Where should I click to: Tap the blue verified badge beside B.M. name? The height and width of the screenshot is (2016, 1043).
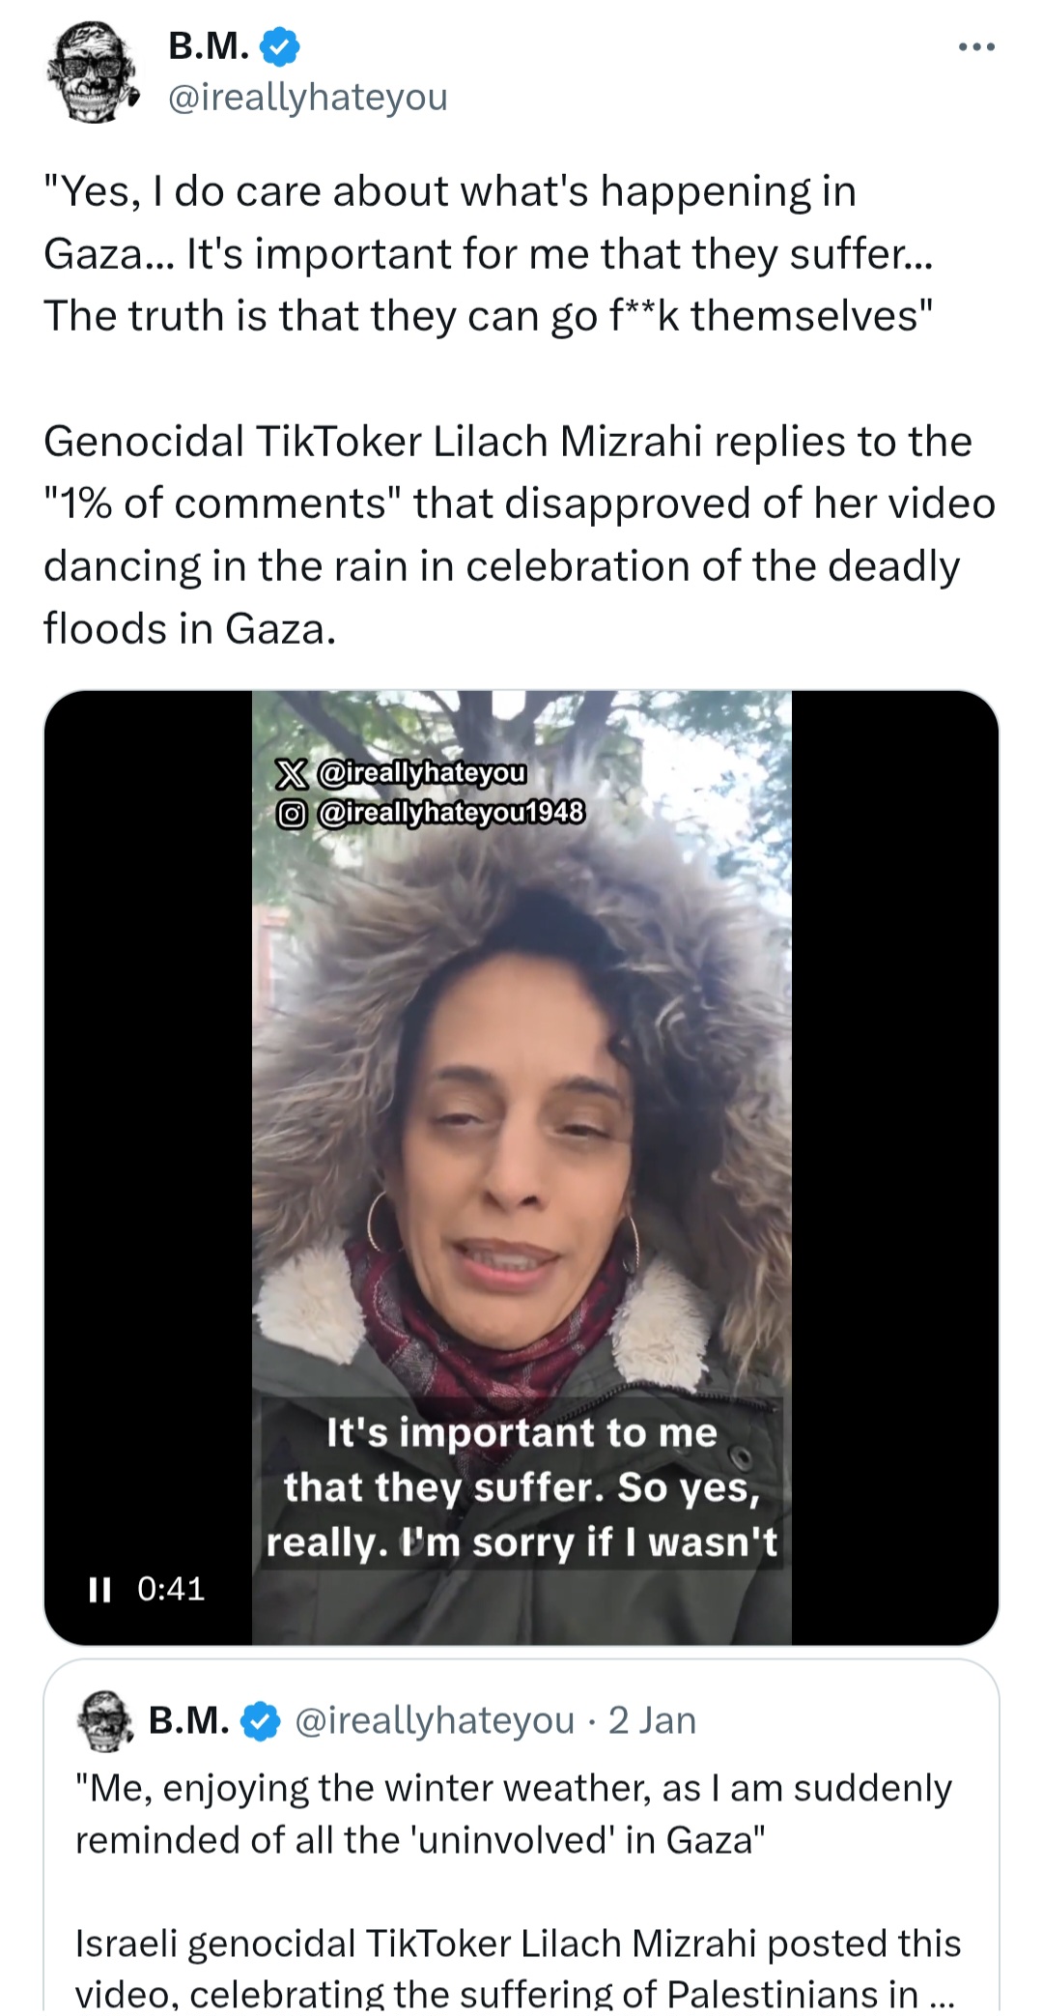[x=279, y=46]
